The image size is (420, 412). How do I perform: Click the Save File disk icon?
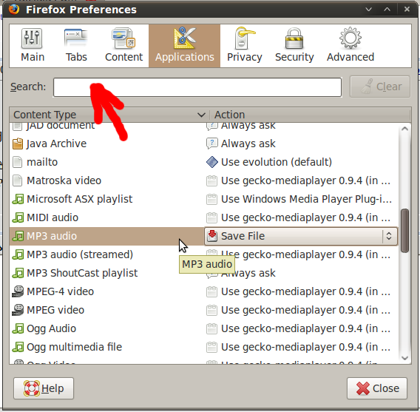click(x=212, y=236)
